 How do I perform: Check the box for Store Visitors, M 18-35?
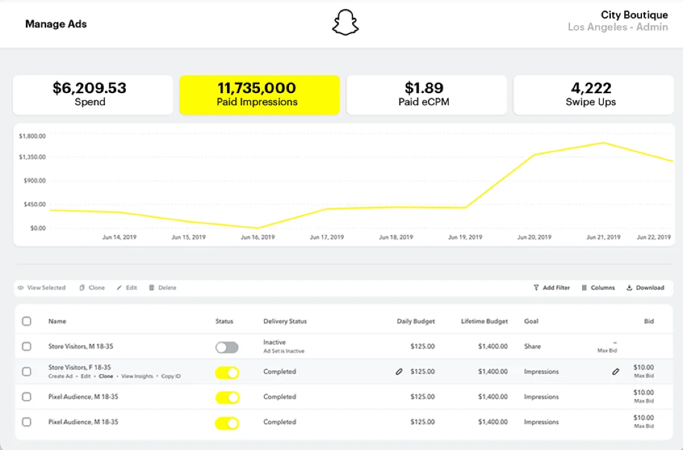27,346
